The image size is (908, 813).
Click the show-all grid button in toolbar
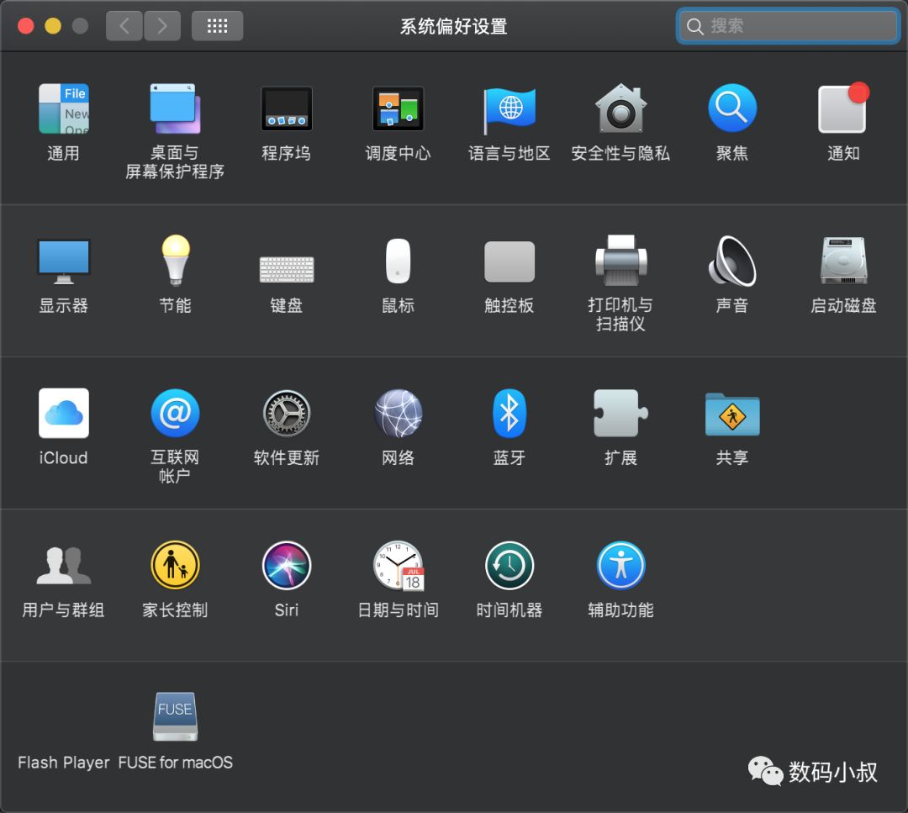(x=217, y=26)
